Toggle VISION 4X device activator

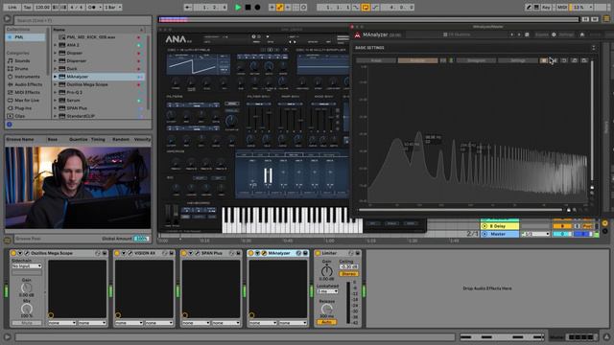(x=117, y=253)
